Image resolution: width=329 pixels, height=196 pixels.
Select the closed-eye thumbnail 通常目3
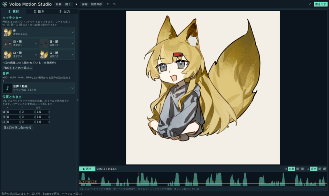[x=44, y=43]
